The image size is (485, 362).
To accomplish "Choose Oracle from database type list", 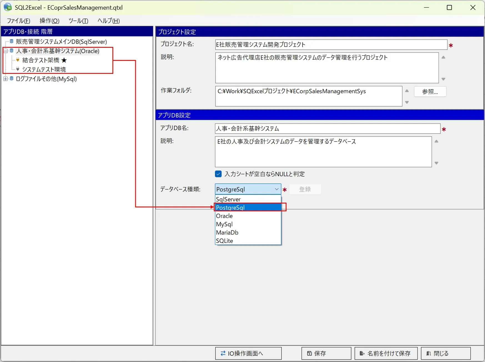I will point(248,216).
